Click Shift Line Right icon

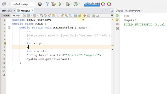click(79, 16)
